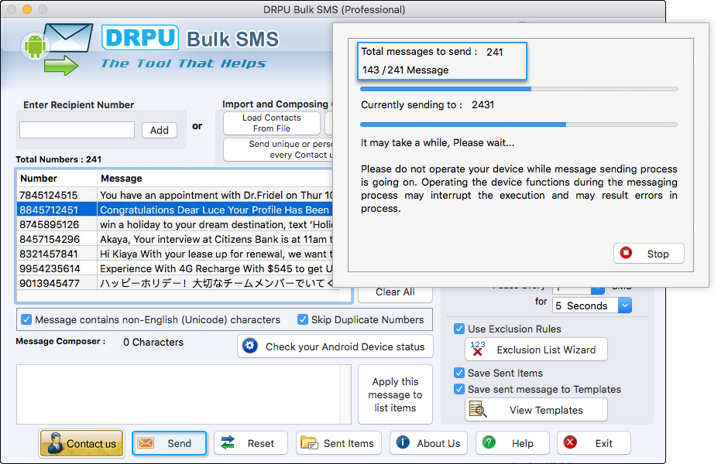Disable Use Exclusion Rules checkbox
The image size is (728, 464).
pyautogui.click(x=459, y=329)
